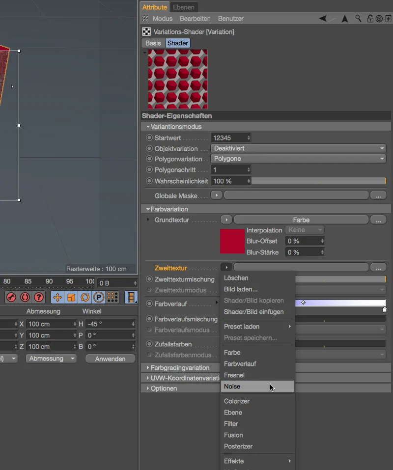Screen dimensions: 393x470
Task: Open the Grundtextur arrow menu button
Action: point(226,220)
